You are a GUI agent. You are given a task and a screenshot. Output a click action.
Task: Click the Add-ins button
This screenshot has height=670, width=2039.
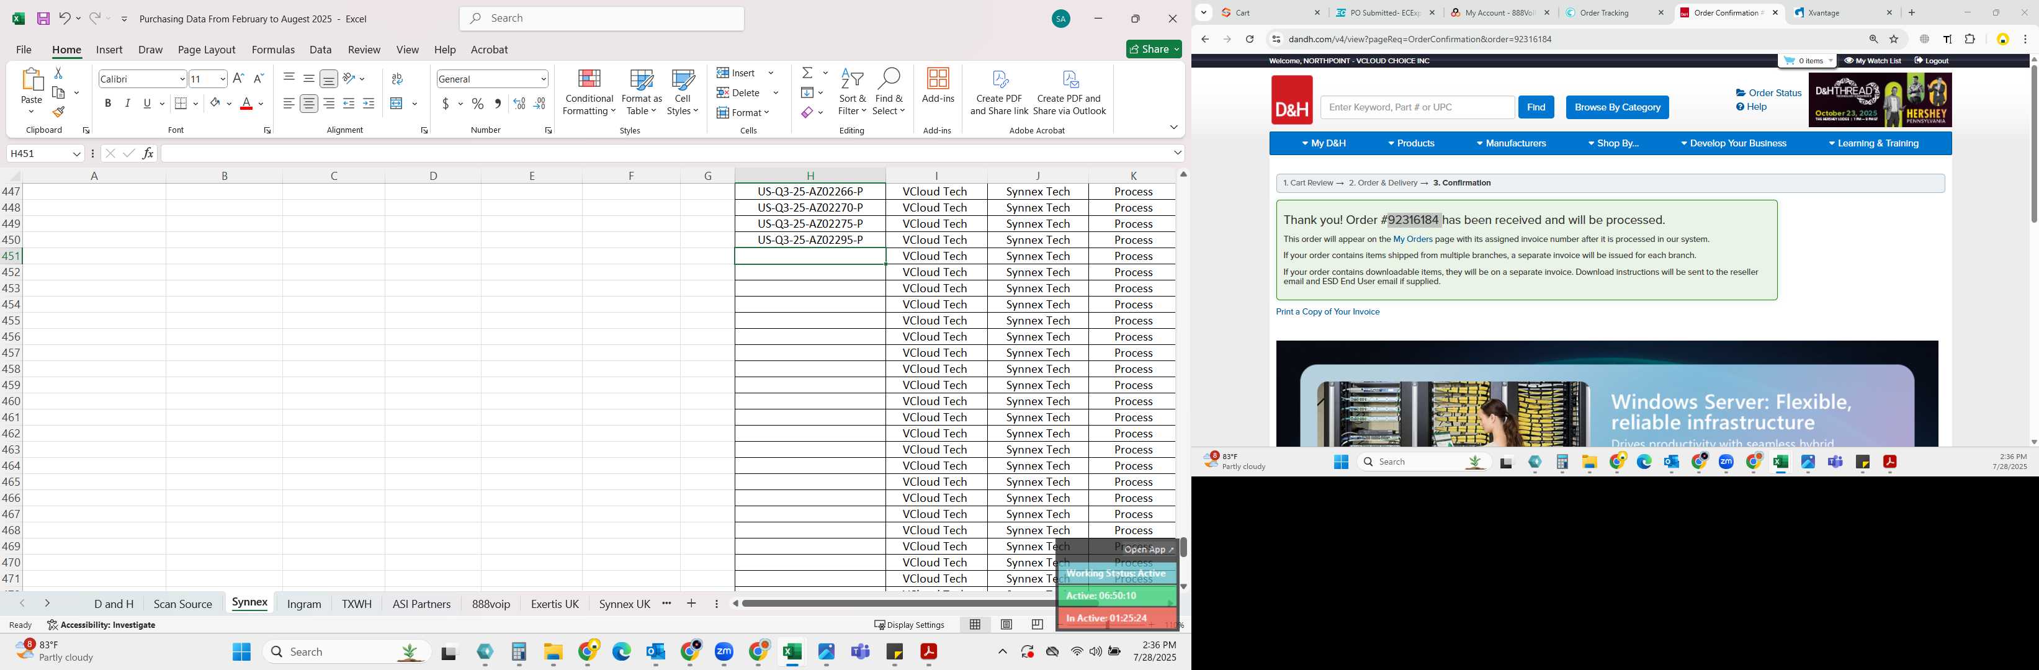[938, 86]
